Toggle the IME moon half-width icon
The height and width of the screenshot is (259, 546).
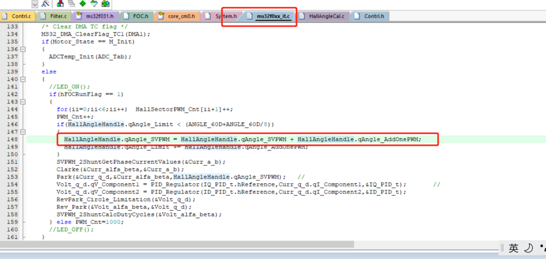(x=529, y=248)
